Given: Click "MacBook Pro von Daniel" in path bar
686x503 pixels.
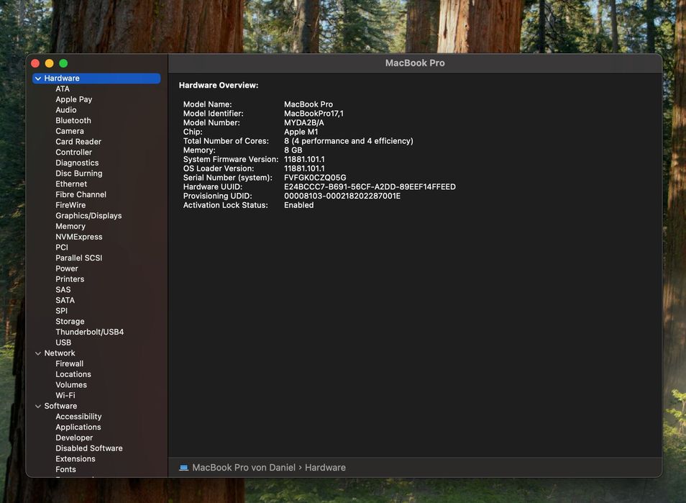Looking at the screenshot, I should (244, 468).
